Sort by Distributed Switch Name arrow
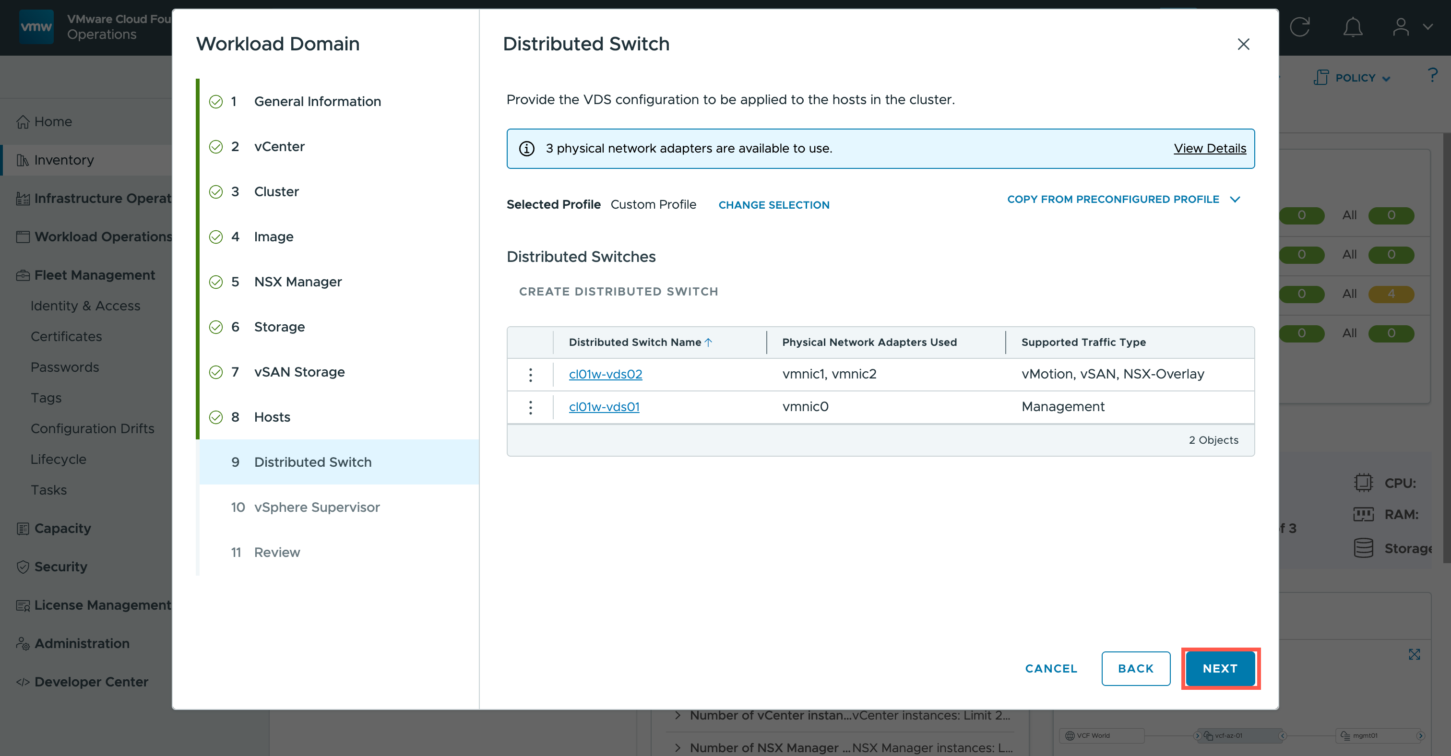 [x=709, y=342]
